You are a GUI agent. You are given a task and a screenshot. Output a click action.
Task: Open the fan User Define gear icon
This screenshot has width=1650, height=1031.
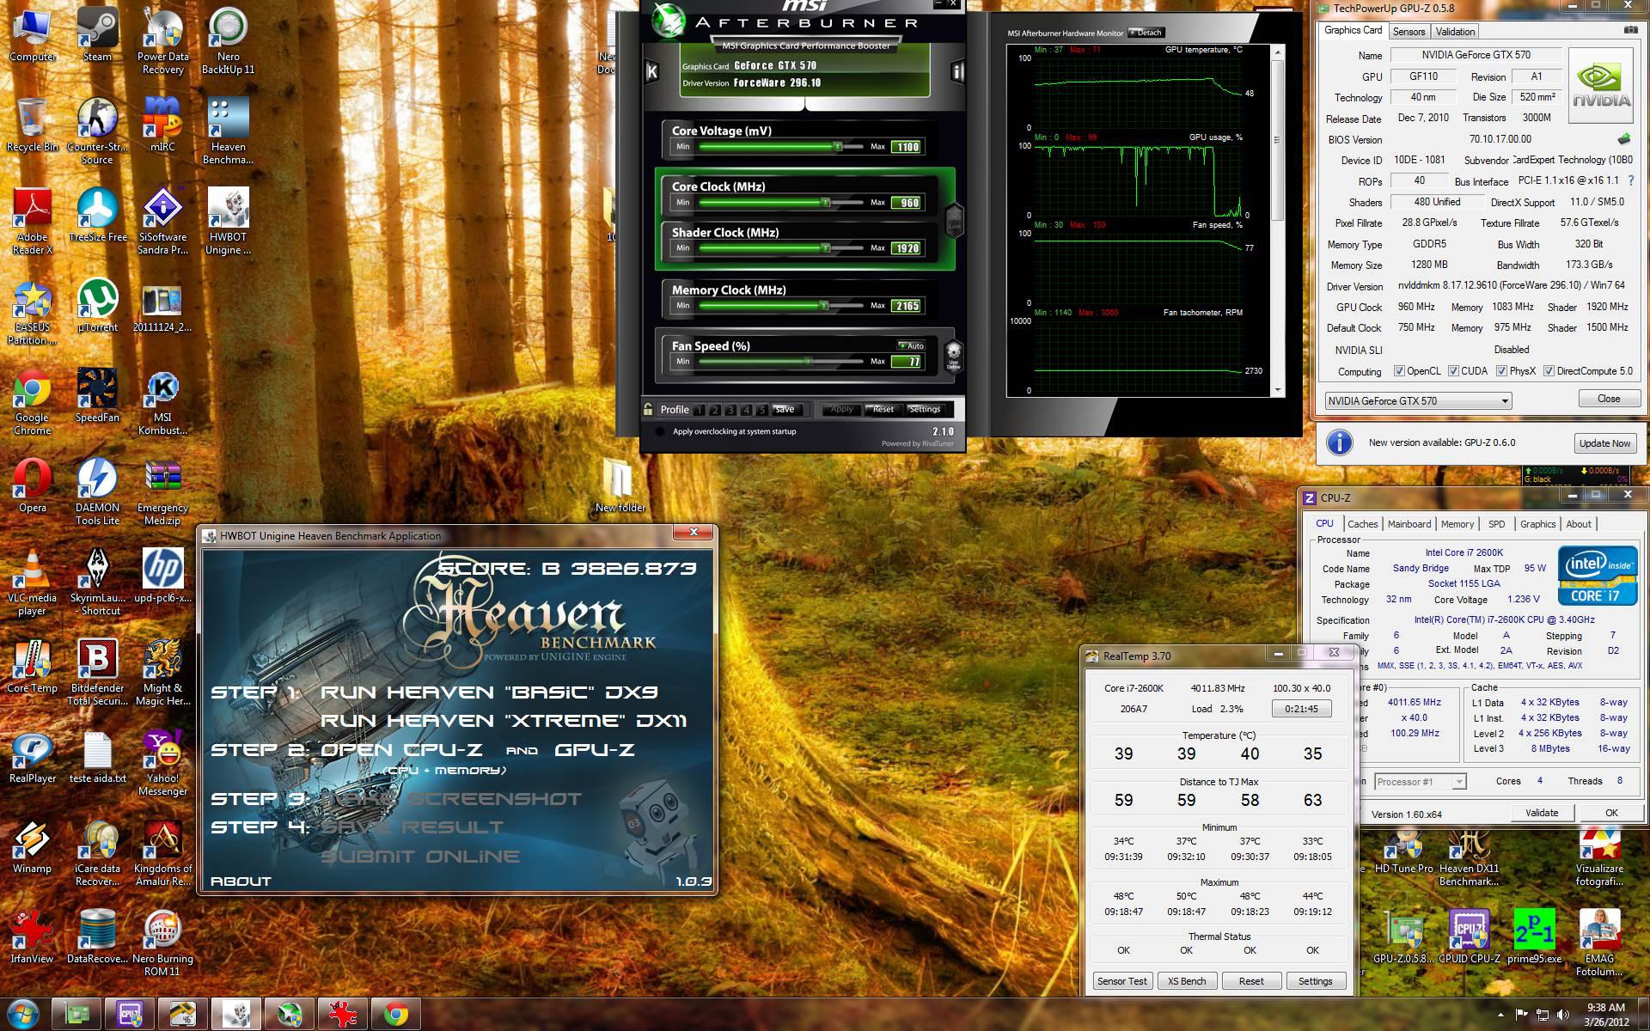click(x=953, y=355)
